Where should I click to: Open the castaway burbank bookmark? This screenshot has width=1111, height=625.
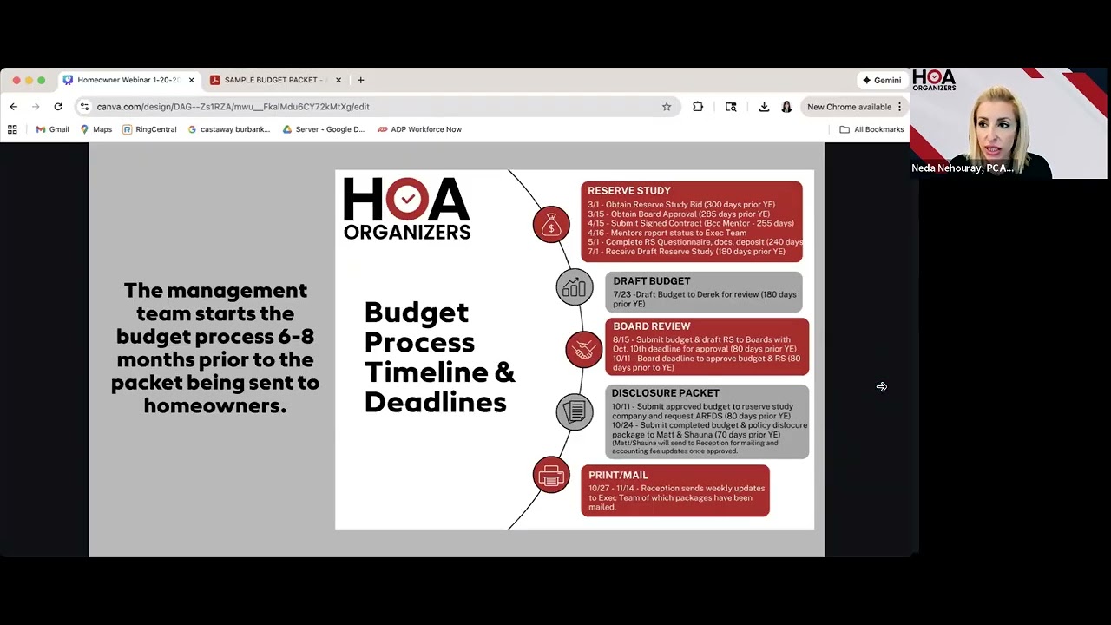point(229,129)
